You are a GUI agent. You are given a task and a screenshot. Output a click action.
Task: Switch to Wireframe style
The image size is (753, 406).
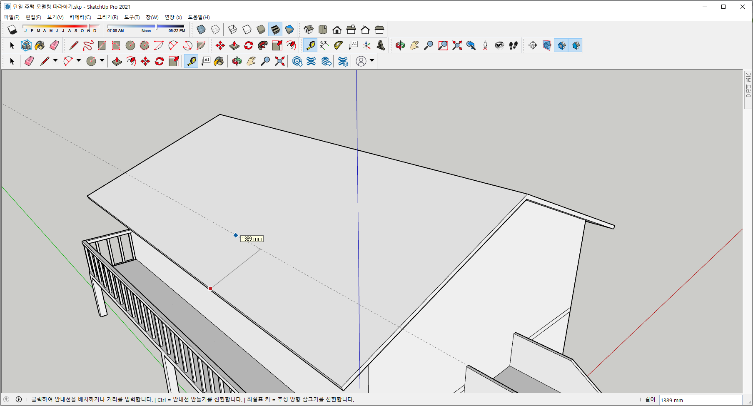point(232,30)
